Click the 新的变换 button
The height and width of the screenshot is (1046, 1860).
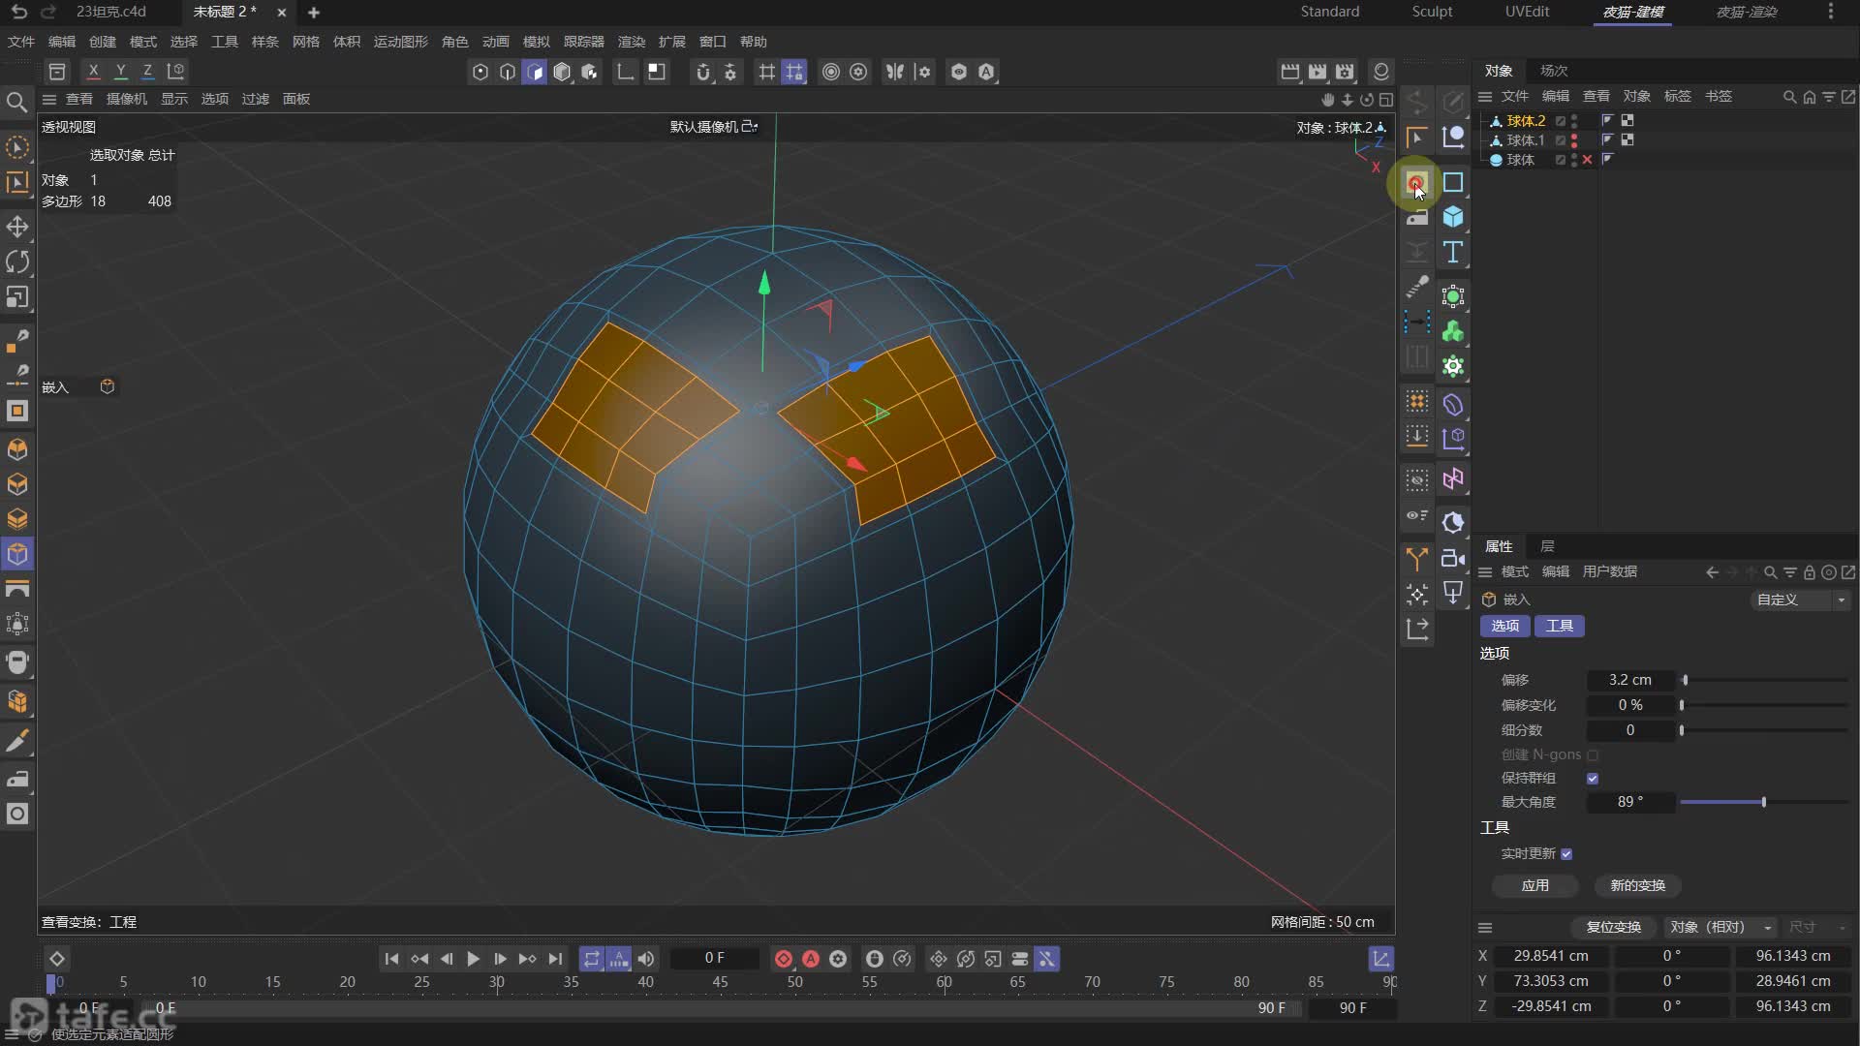point(1638,886)
